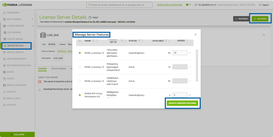Sort by AVAILABLE using its sort arrows
The image size is (273, 137).
click(x=169, y=41)
